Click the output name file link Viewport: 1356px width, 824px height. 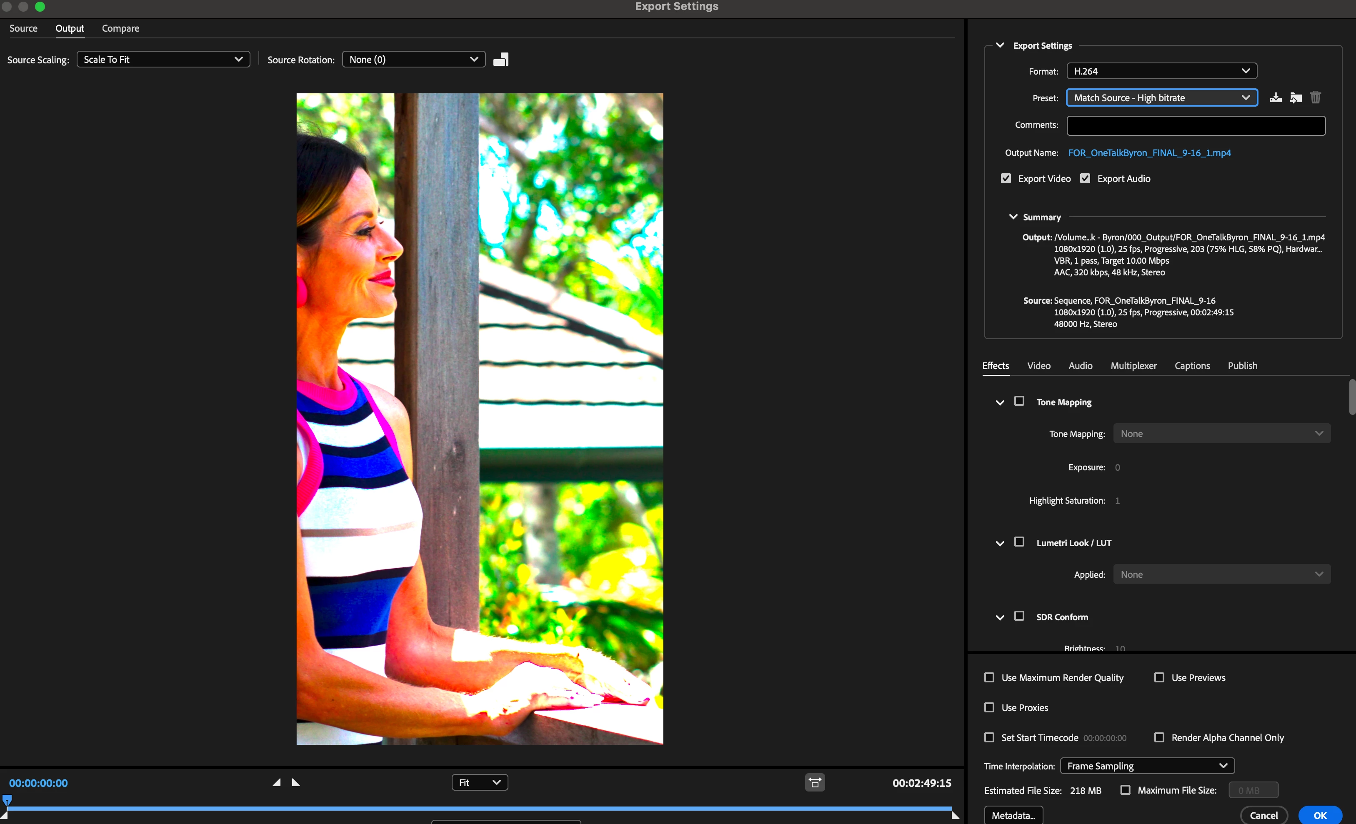click(x=1149, y=153)
